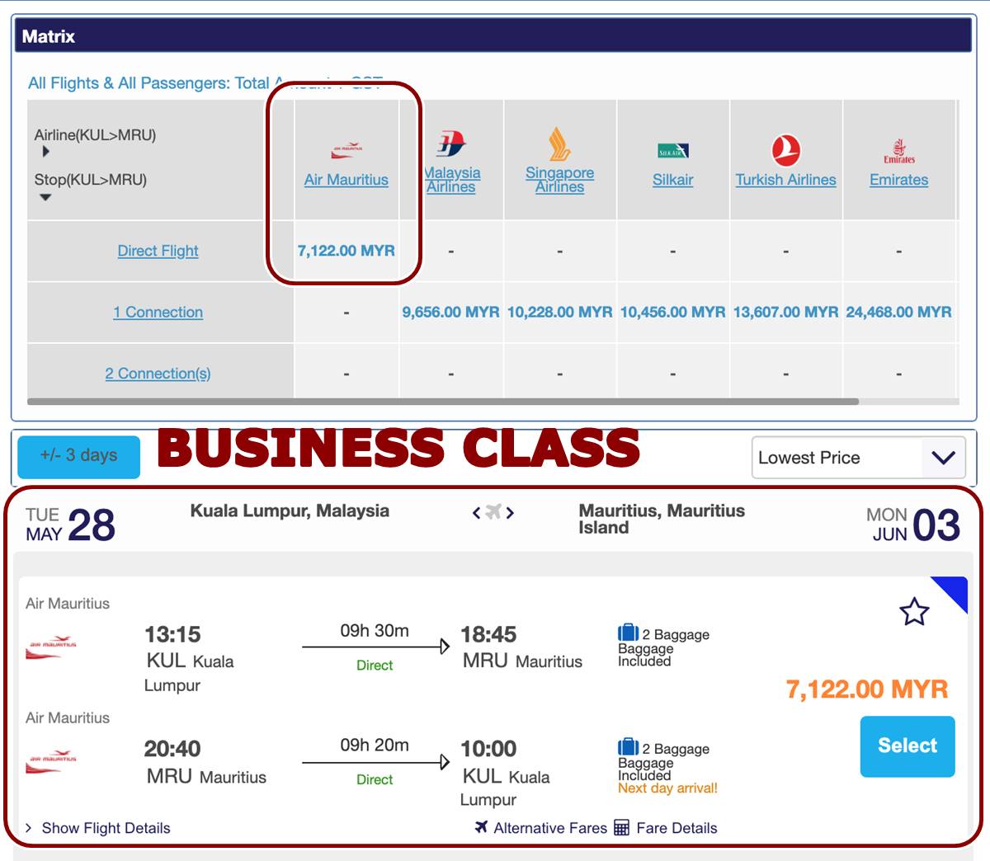Select the 9,656.00 MYR Malaysia Airlines fare

tap(451, 312)
